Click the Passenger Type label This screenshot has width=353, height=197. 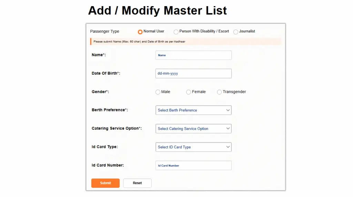coord(105,31)
